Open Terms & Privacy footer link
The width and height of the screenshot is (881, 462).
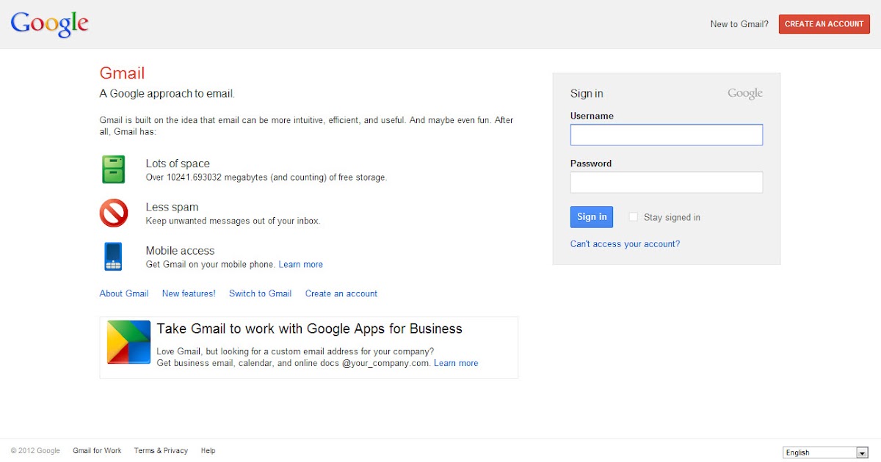[161, 451]
